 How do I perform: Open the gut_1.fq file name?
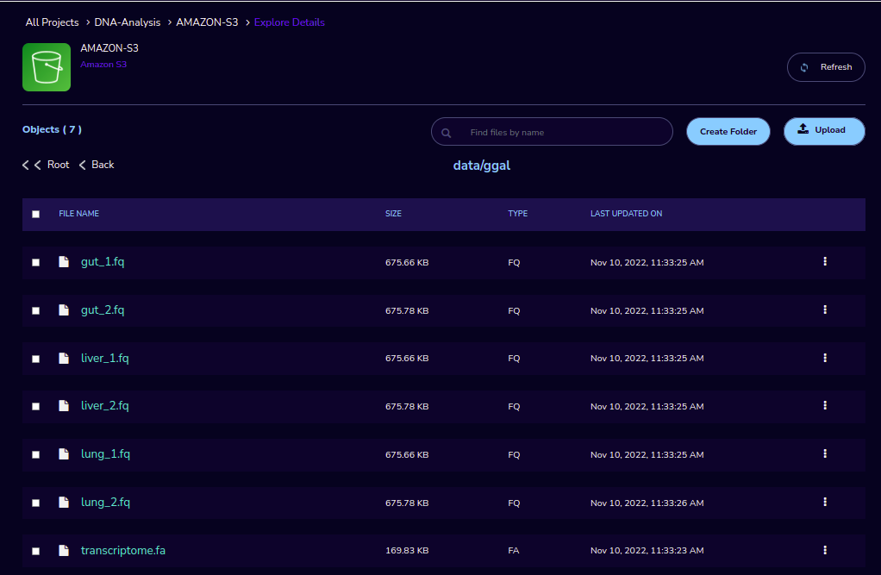tap(103, 262)
